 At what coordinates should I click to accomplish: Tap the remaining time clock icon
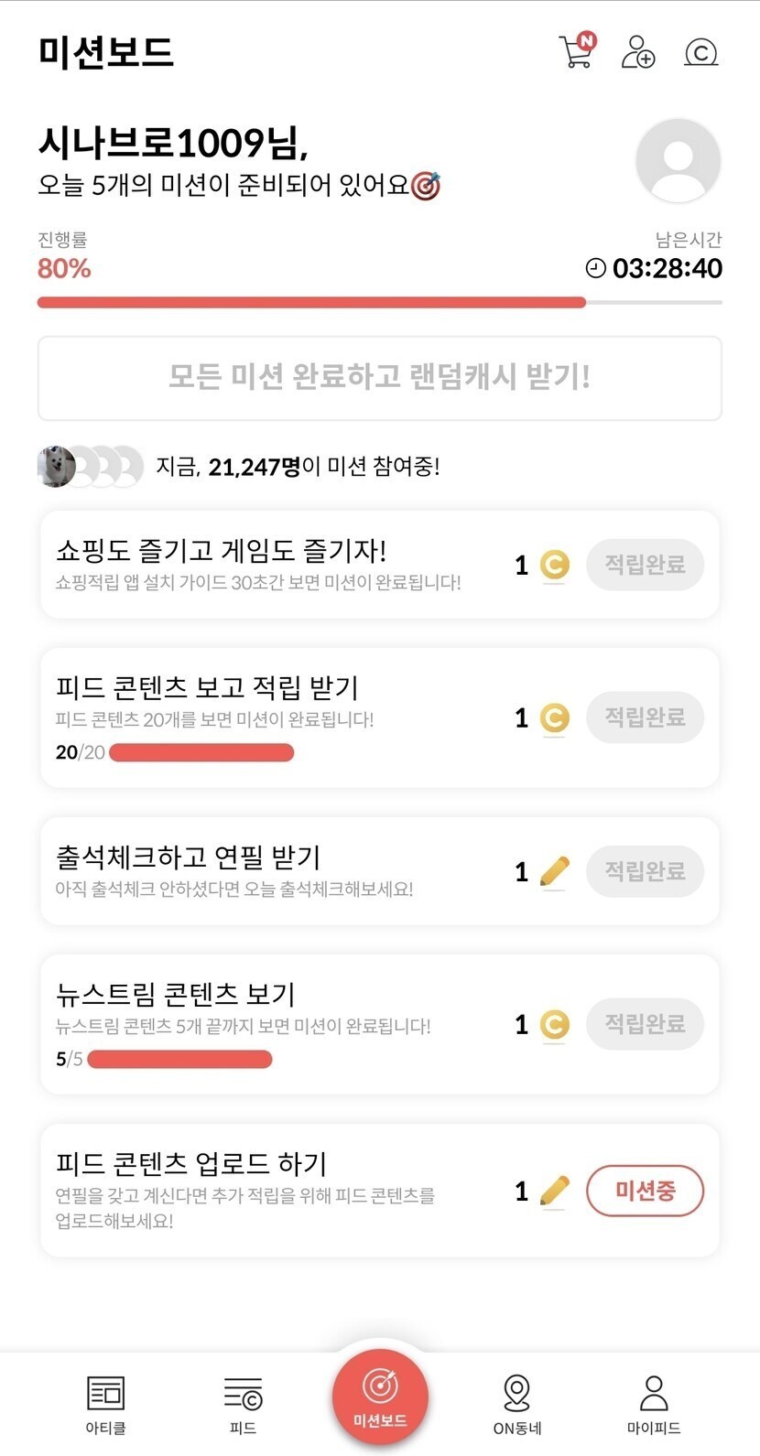(595, 268)
